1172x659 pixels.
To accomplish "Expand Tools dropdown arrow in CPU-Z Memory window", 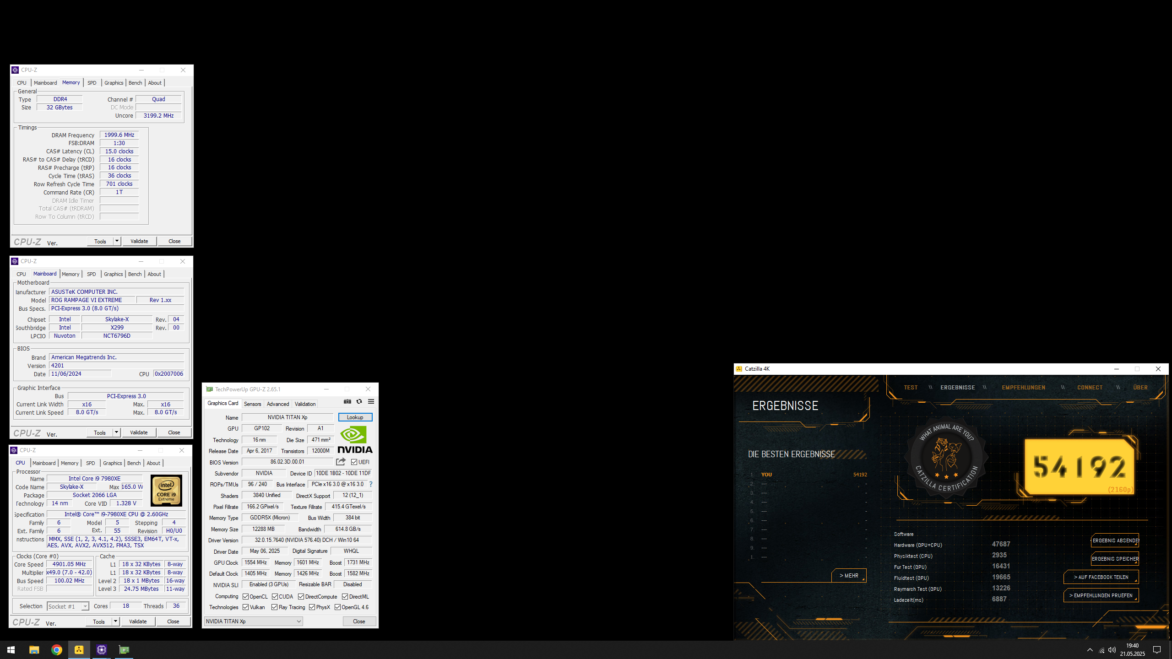I will click(x=117, y=241).
